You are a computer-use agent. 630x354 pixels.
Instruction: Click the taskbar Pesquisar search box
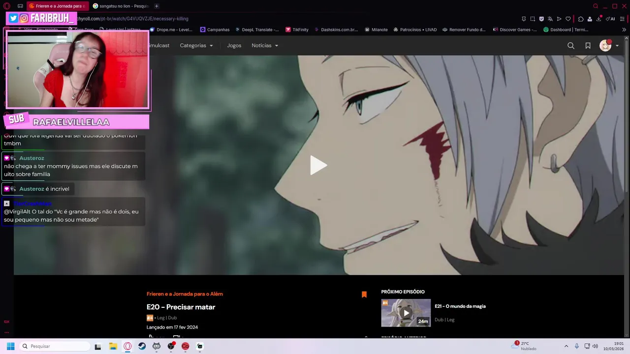[55, 346]
